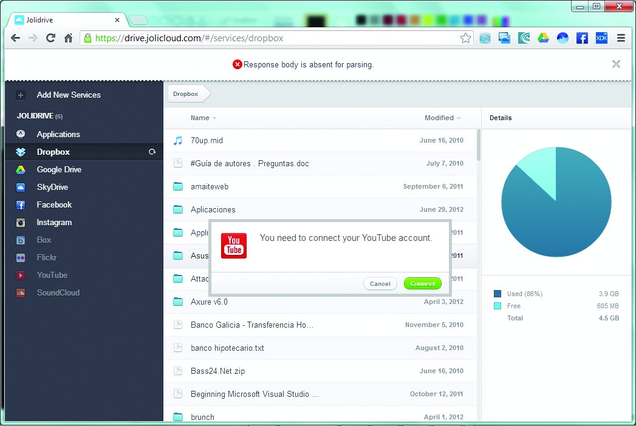
Task: Click the Flickr dots icon in sidebar
Action: click(x=20, y=258)
